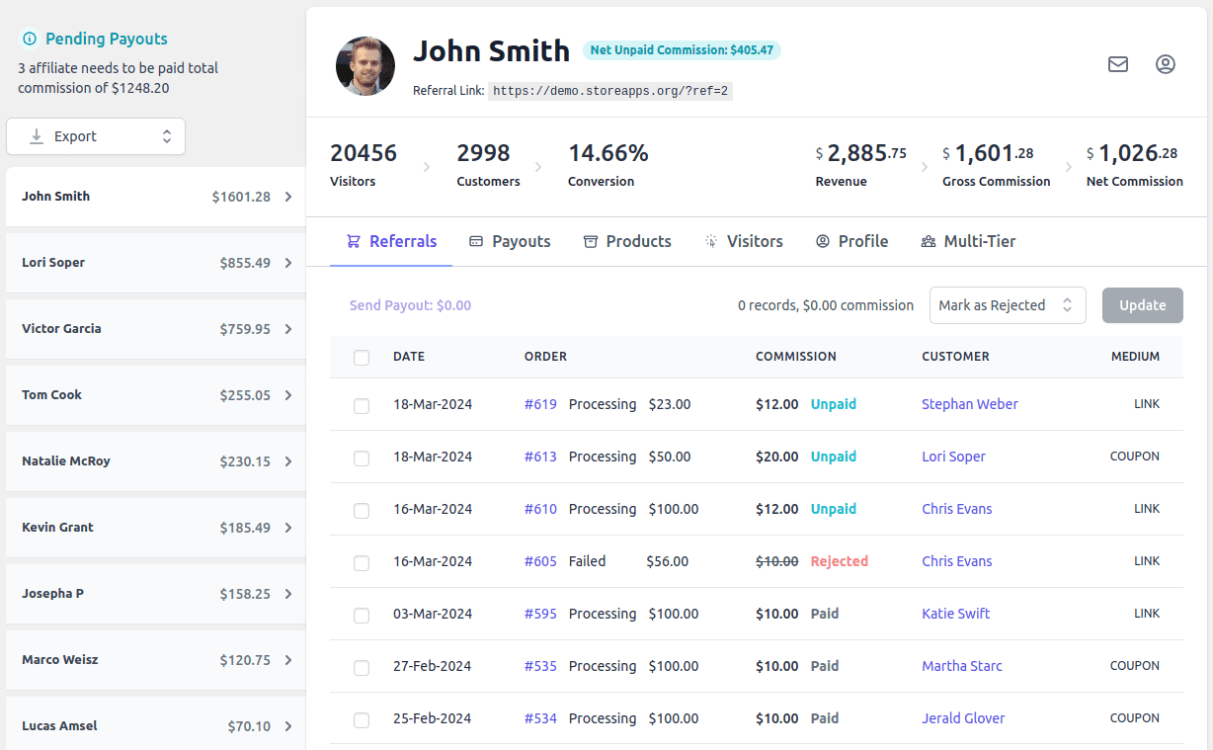Open order #610 link
Image resolution: width=1213 pixels, height=750 pixels.
point(540,509)
